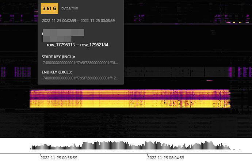Select the end key hex value
Viewport: 252px width, 163px height.
(x=81, y=78)
